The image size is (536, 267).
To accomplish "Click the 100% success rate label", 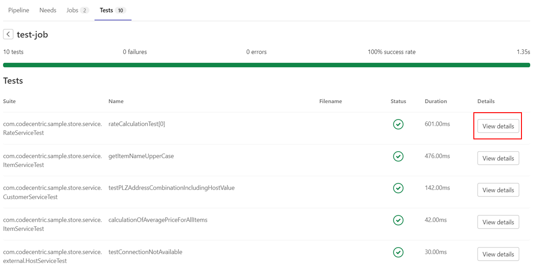I will (x=391, y=52).
